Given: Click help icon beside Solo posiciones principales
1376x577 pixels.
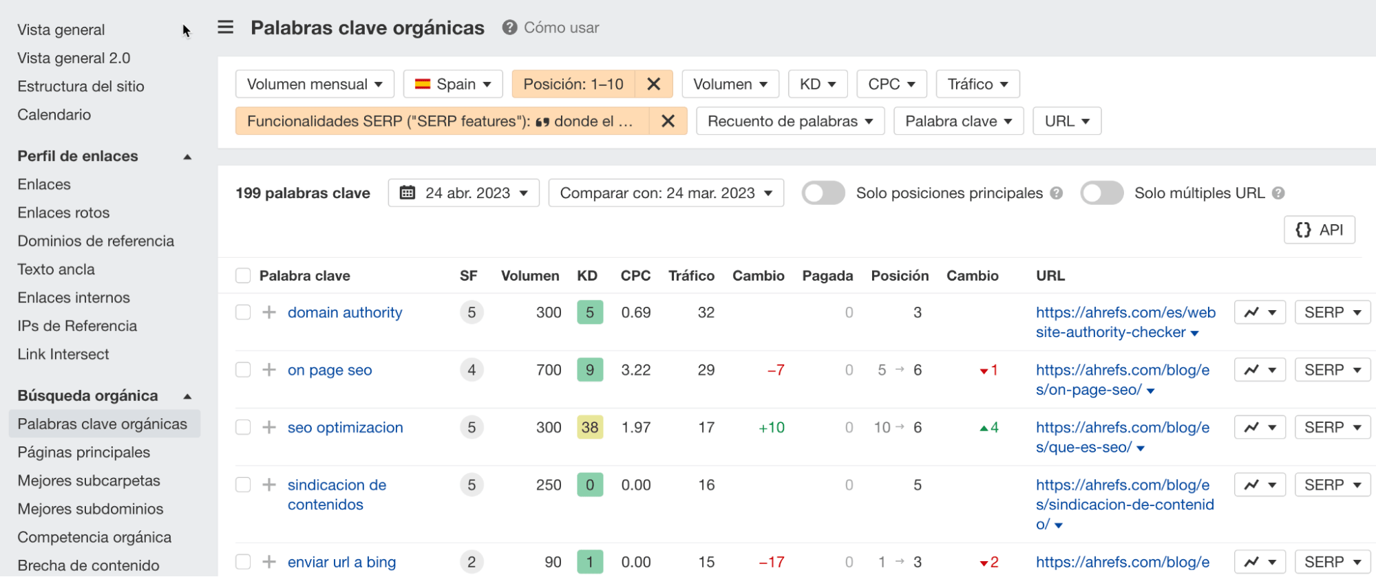Looking at the screenshot, I should click(x=1057, y=193).
